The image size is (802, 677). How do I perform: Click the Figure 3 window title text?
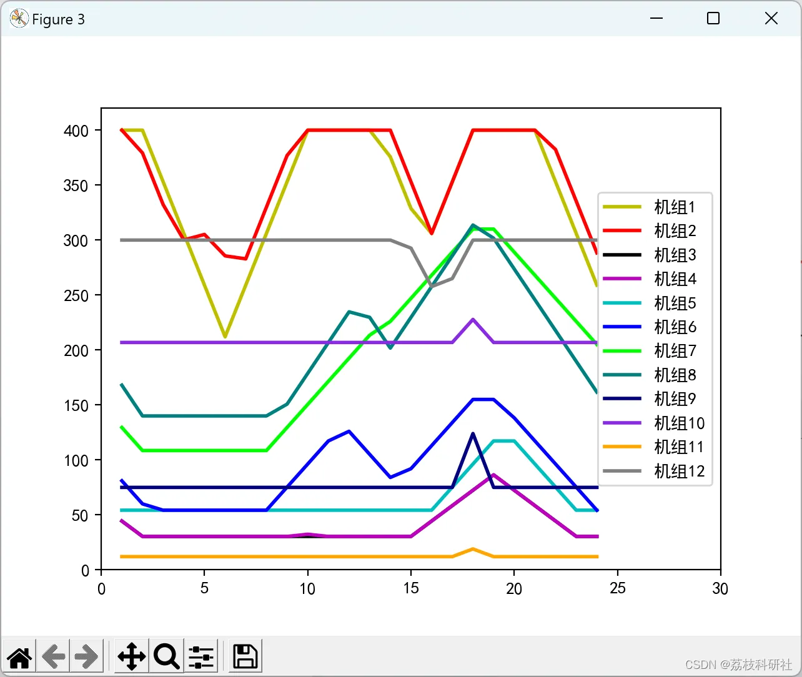click(x=58, y=19)
